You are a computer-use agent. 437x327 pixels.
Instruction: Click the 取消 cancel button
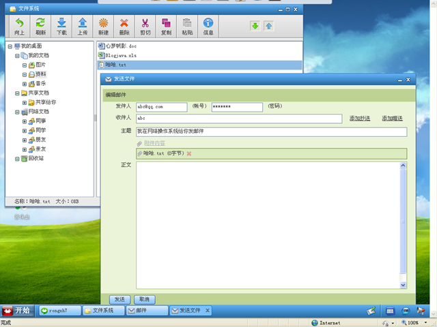coord(144,300)
